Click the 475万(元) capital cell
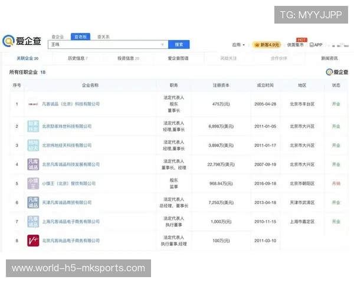 click(221, 104)
